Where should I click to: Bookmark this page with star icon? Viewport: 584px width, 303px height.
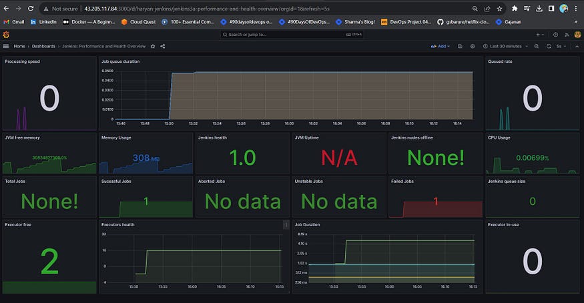point(499,9)
